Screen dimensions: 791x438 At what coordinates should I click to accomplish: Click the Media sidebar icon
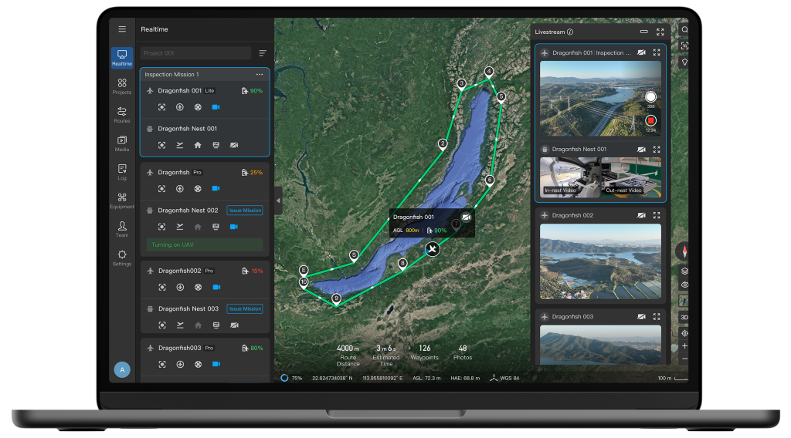coord(122,143)
